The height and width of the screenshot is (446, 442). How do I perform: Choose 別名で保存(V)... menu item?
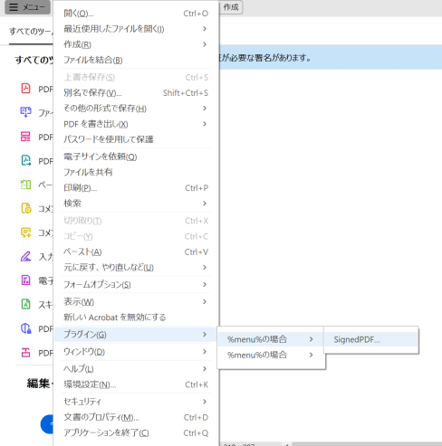136,93
